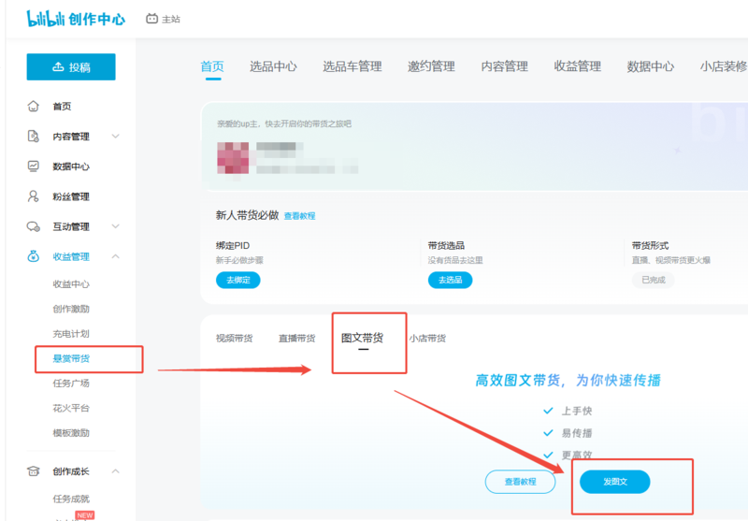Click the 上手快 checkmark item
Image resolution: width=748 pixels, height=521 pixels.
tap(568, 411)
